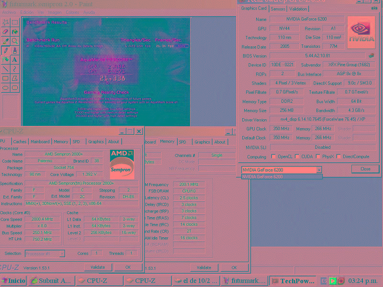The image size is (383, 287).
Task: Activate the Airbrush tool in Paint
Action: (6, 59)
